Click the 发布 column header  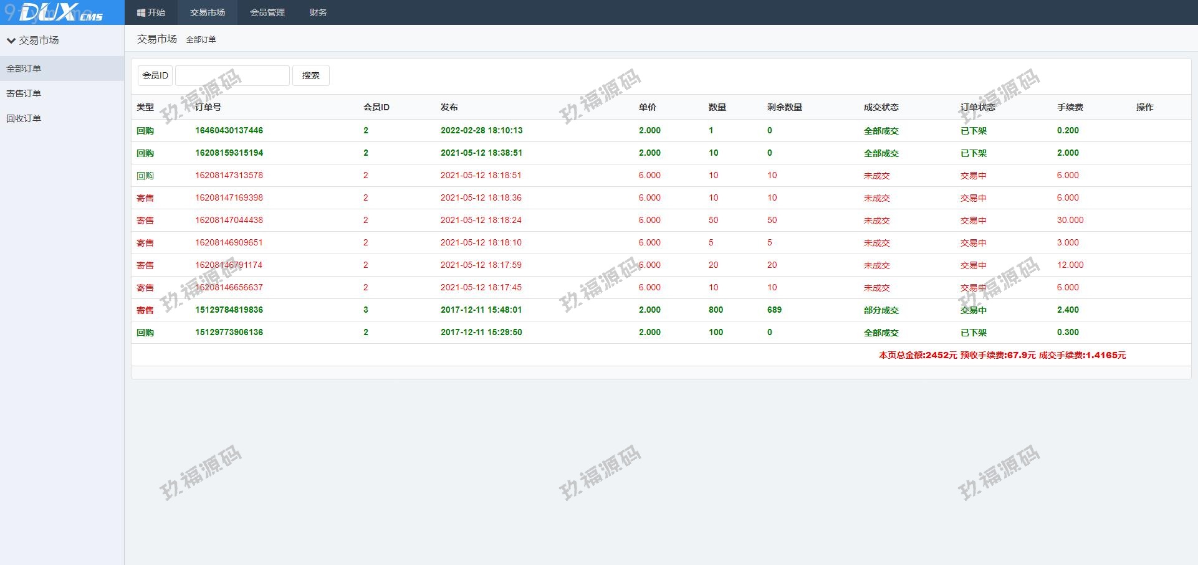click(449, 107)
